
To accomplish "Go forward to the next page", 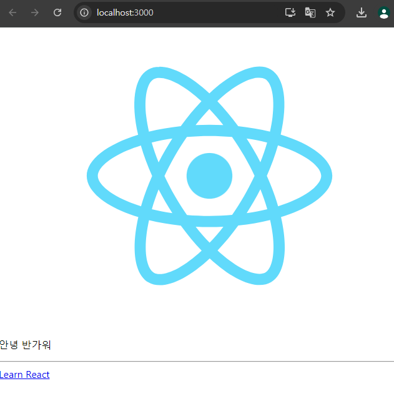I will (35, 12).
